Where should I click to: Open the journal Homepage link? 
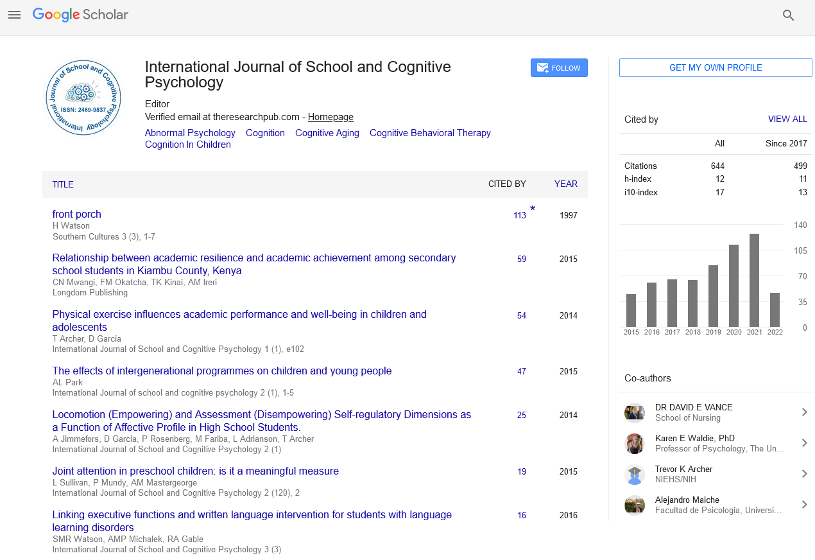tap(330, 117)
